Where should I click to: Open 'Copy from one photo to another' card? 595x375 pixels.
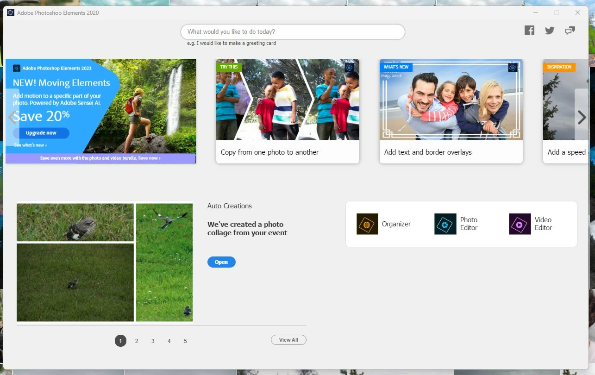click(288, 111)
